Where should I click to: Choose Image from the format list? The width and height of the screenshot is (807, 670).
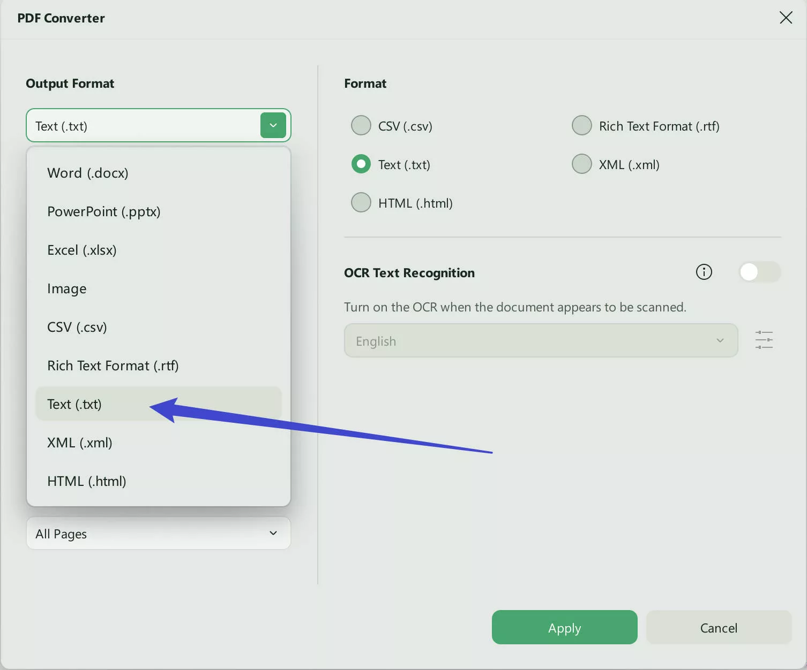pyautogui.click(x=67, y=288)
